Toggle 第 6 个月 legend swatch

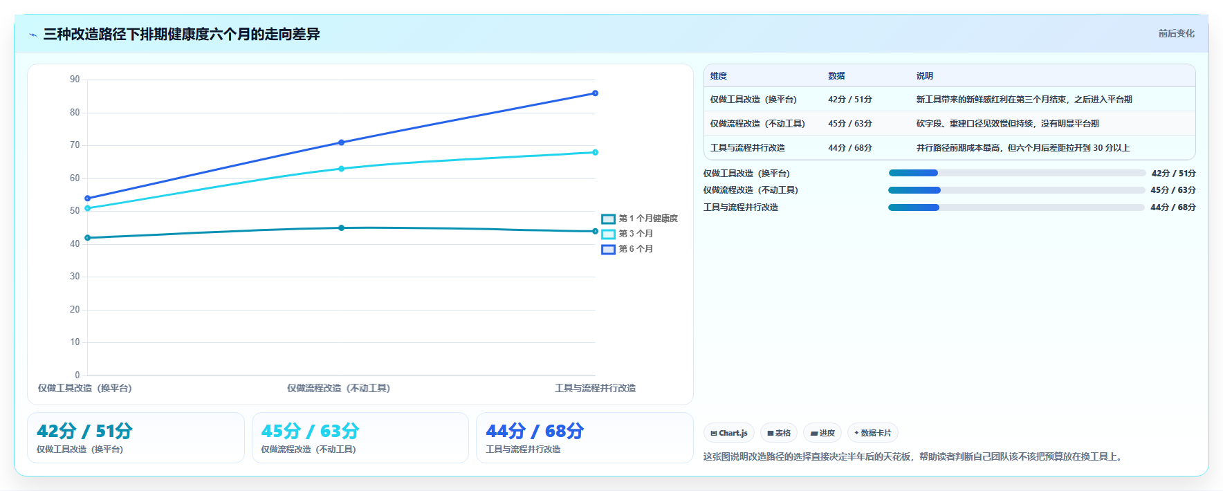pos(608,249)
